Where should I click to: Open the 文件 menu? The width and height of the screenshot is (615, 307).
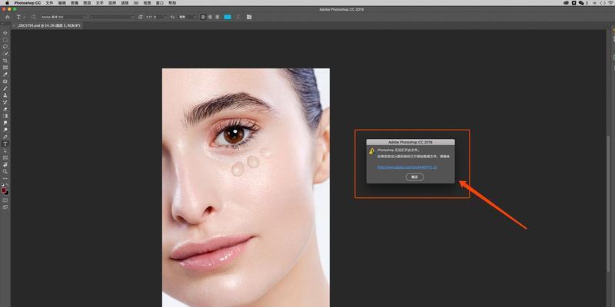49,3
